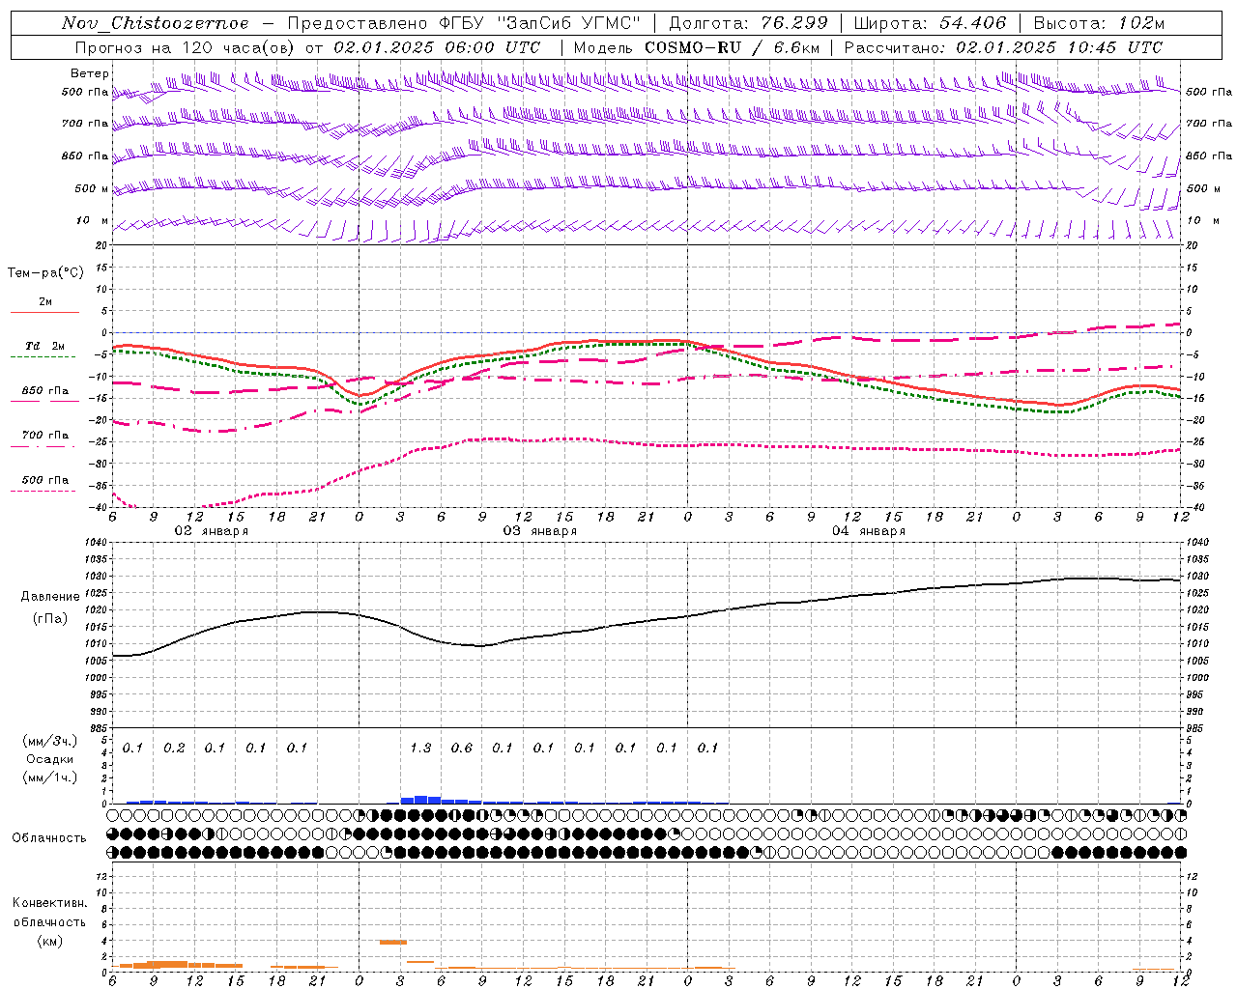The width and height of the screenshot is (1237, 989).
Task: Click the tallest blue precipitation bar
Action: (420, 799)
